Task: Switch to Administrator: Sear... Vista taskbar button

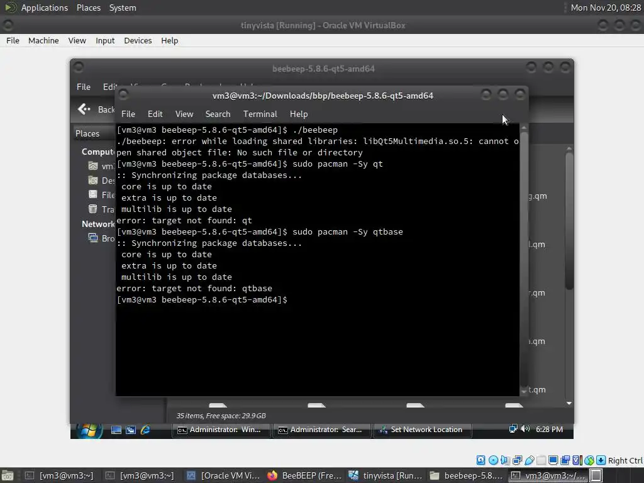Action: (321, 430)
